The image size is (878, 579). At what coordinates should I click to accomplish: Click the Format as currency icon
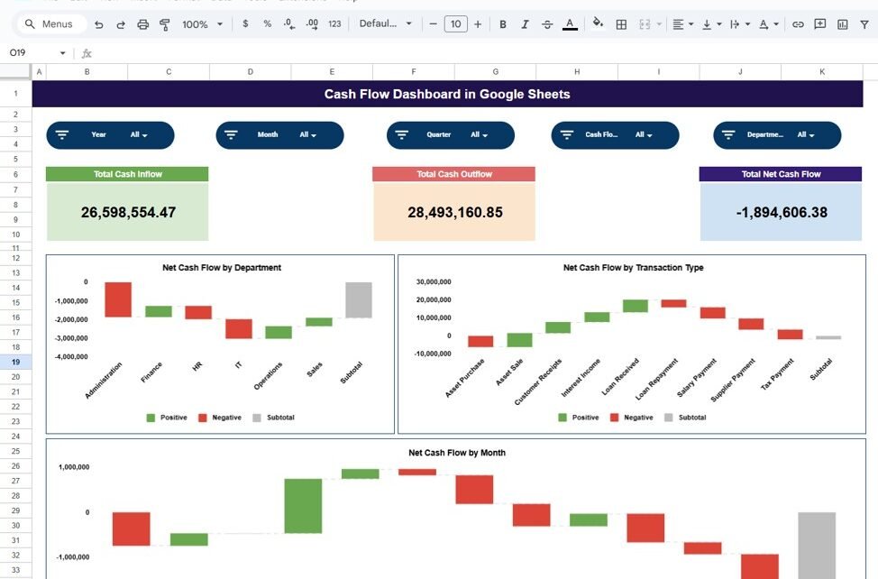click(246, 24)
